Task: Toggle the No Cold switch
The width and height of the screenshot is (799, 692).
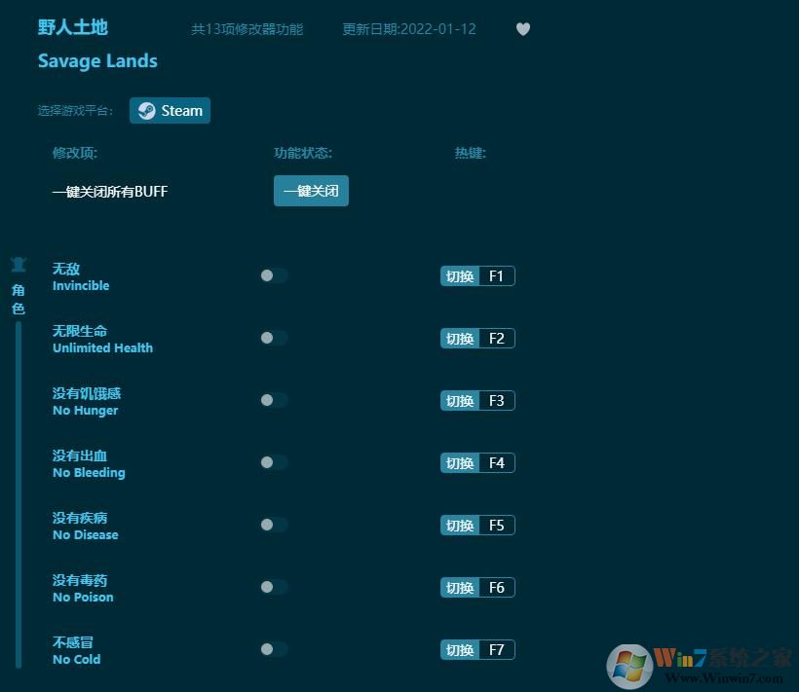Action: [x=273, y=649]
